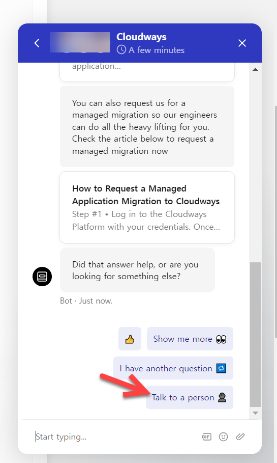Click the clock icon in the header
Viewport: 277px width, 463px height.
(121, 49)
